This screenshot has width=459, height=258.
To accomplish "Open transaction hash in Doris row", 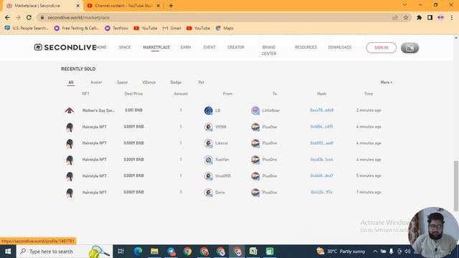I will [x=321, y=192].
